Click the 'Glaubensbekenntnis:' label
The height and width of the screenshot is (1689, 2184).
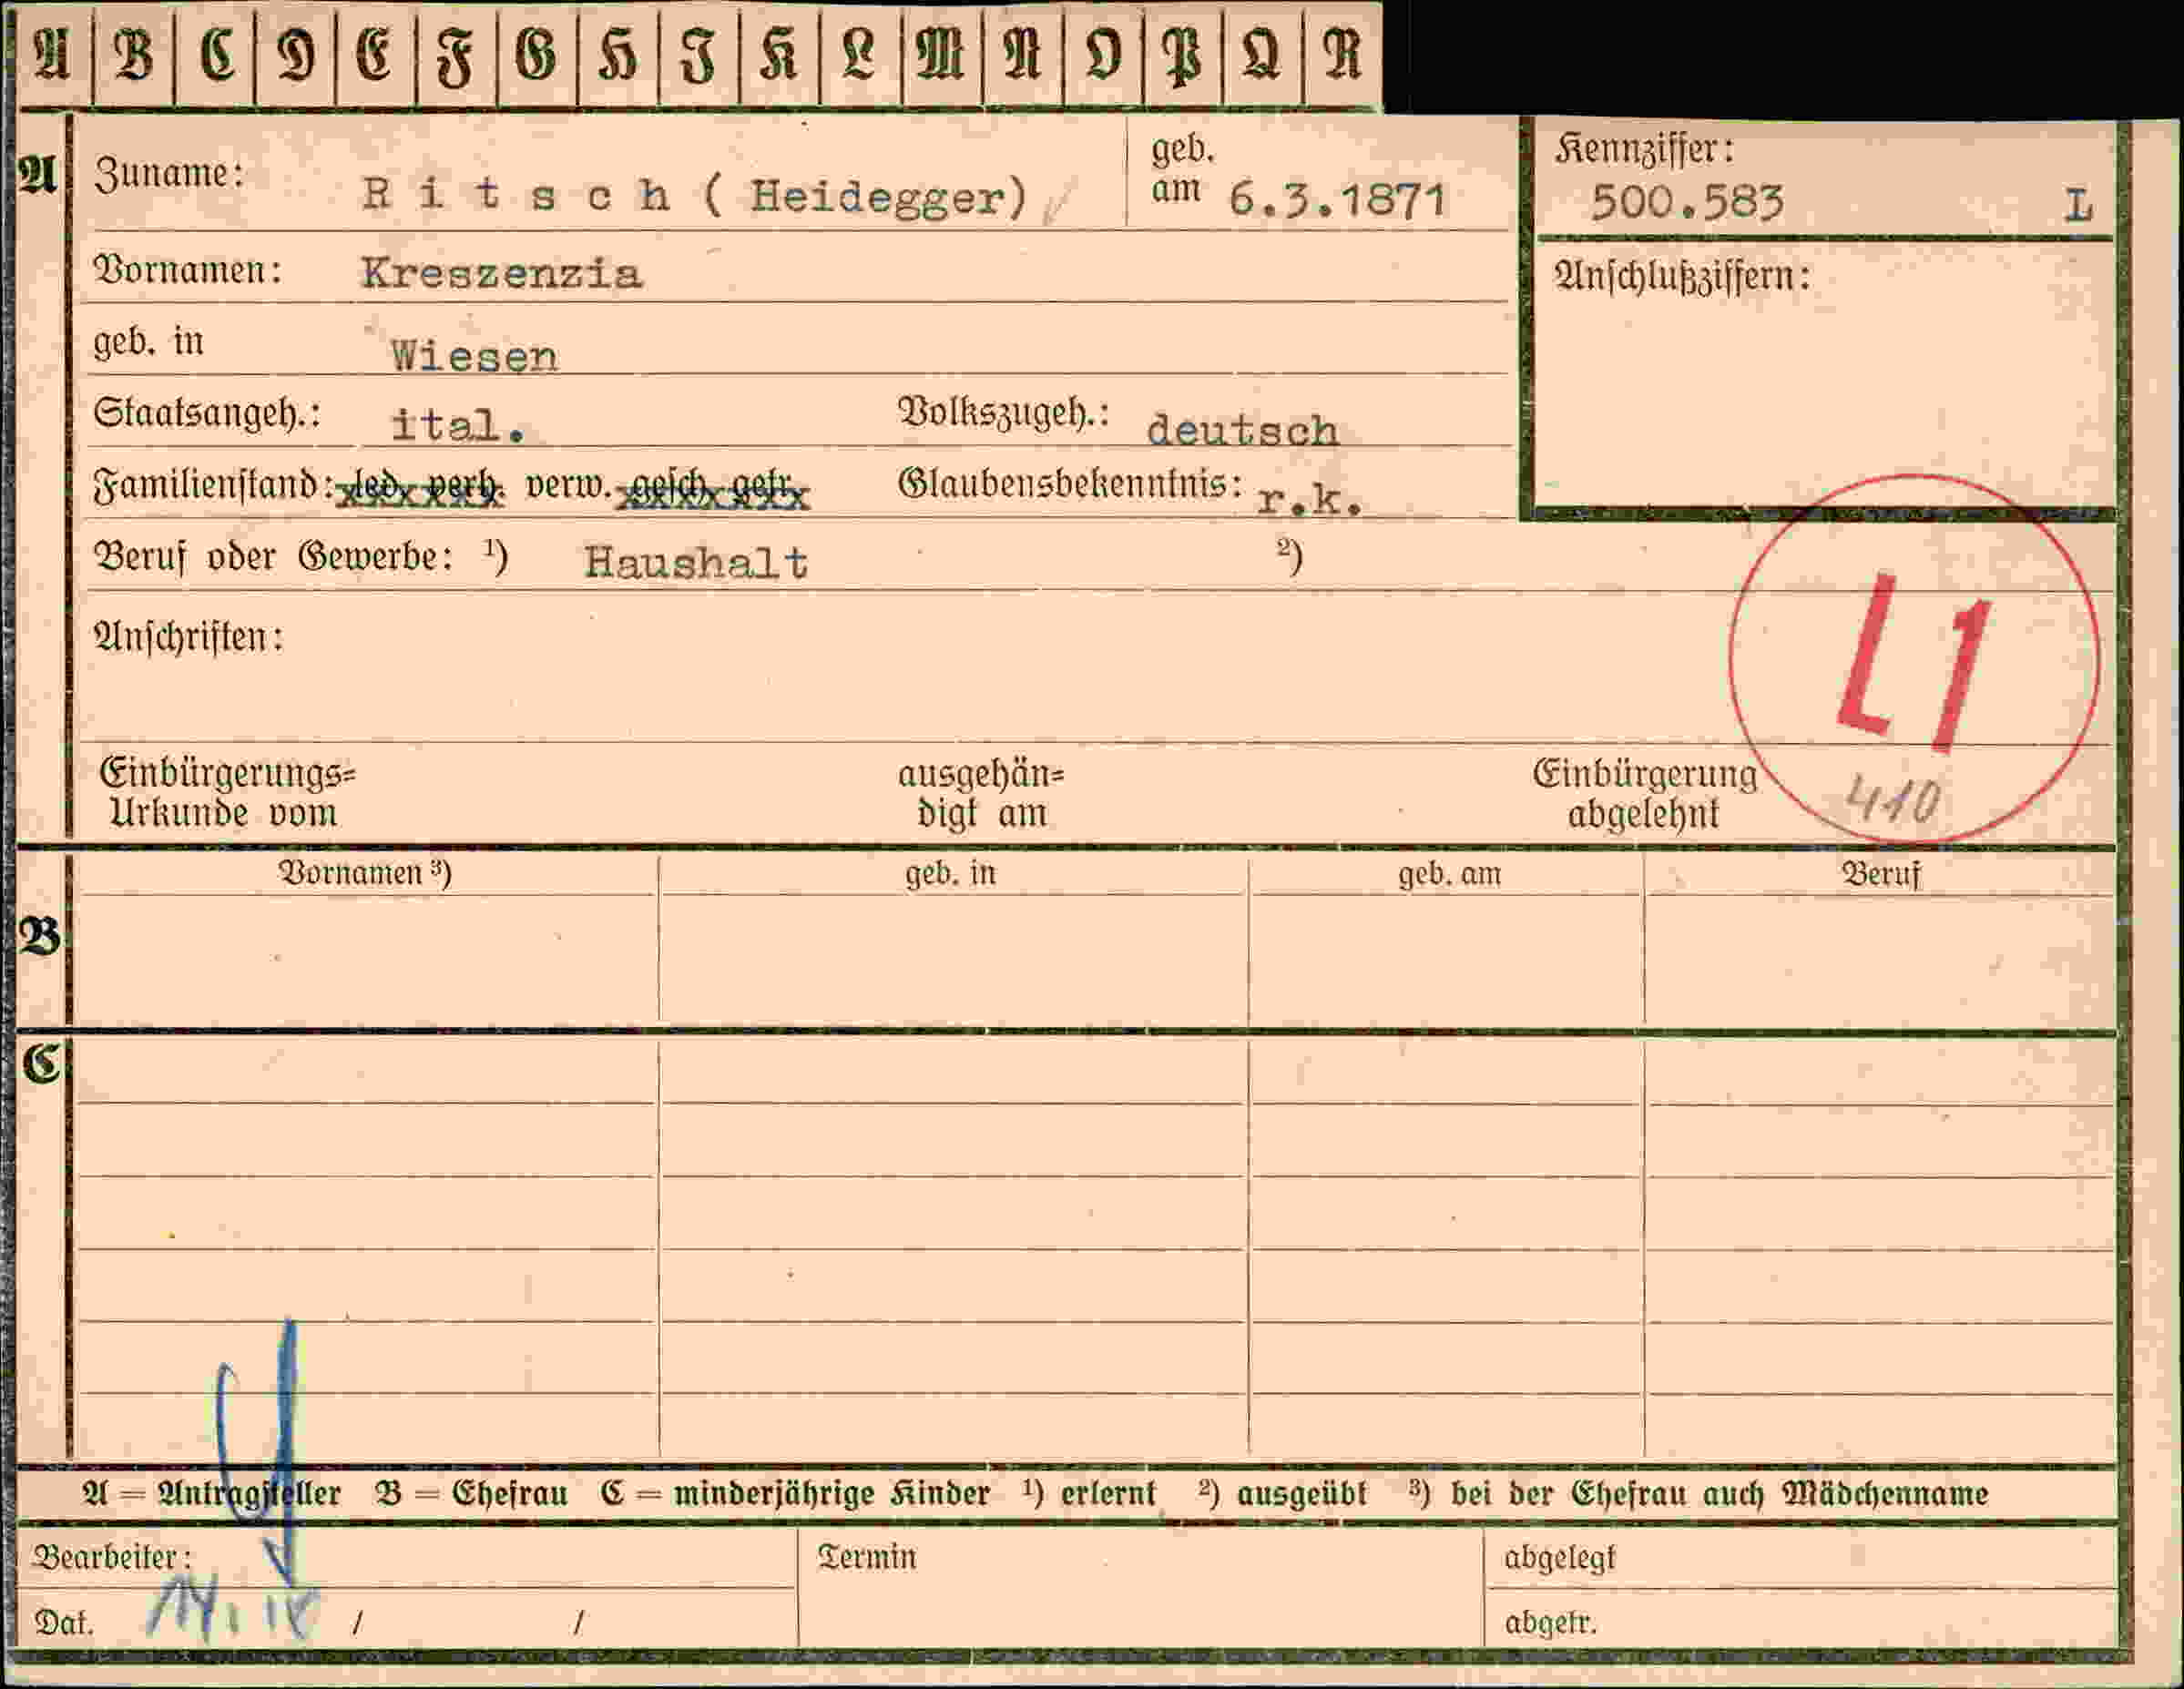click(x=1070, y=484)
